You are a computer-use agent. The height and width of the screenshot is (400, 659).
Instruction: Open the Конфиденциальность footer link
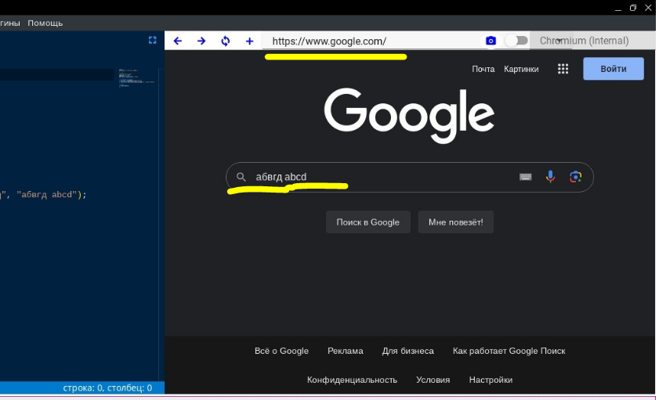[352, 380]
